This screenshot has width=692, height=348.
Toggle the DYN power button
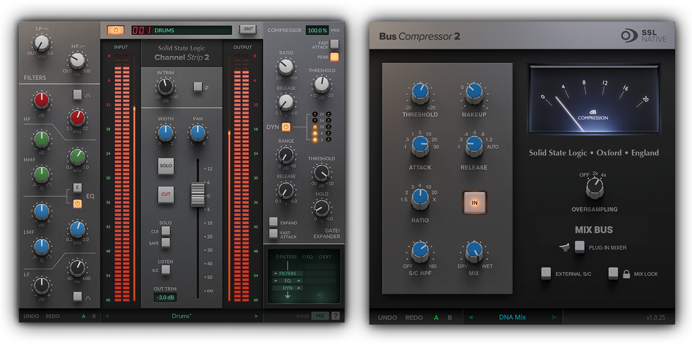pos(286,127)
